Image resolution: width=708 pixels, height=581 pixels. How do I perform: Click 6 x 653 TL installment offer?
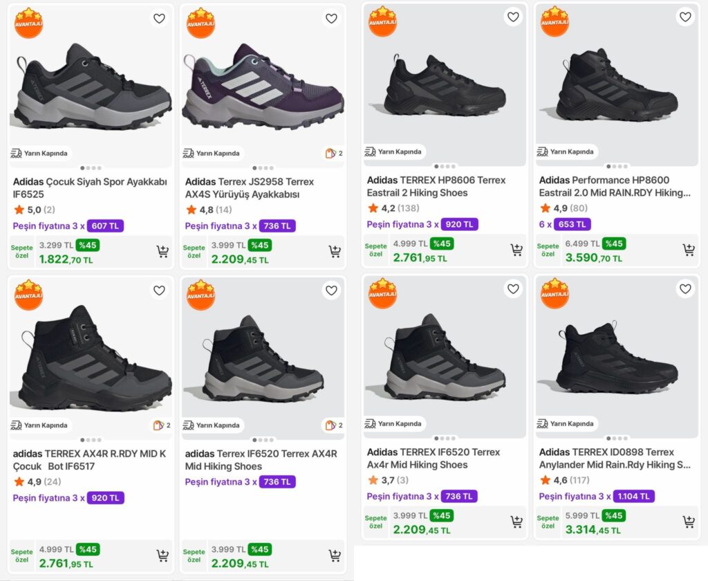(564, 224)
